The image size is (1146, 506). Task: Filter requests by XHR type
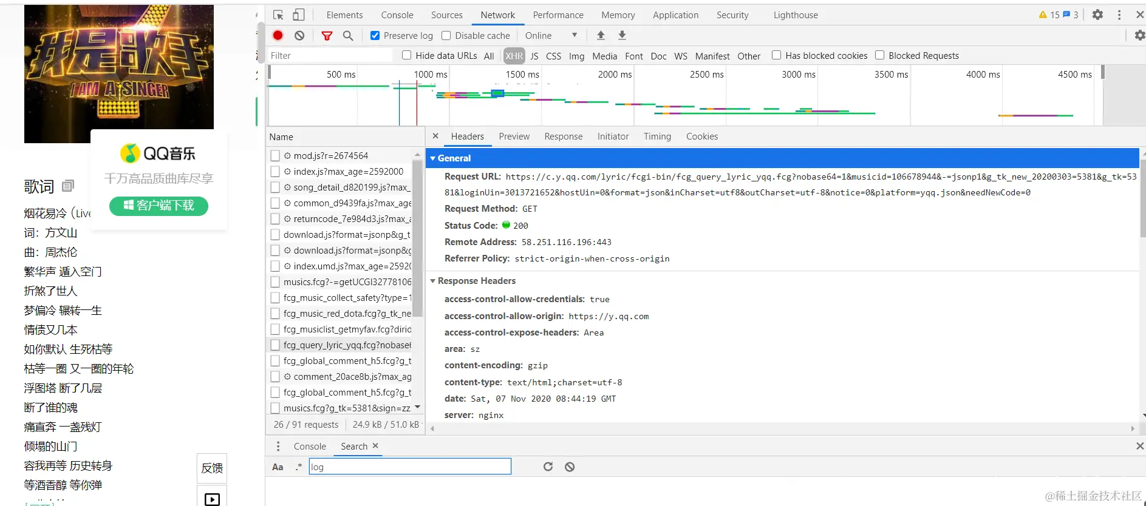click(514, 56)
